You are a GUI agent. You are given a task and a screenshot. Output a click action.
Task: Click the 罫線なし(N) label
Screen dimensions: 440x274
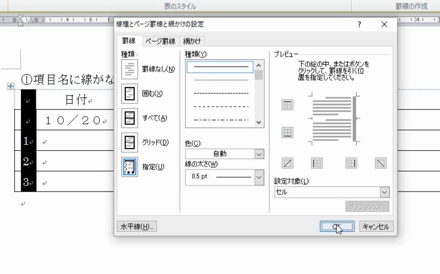[158, 69]
